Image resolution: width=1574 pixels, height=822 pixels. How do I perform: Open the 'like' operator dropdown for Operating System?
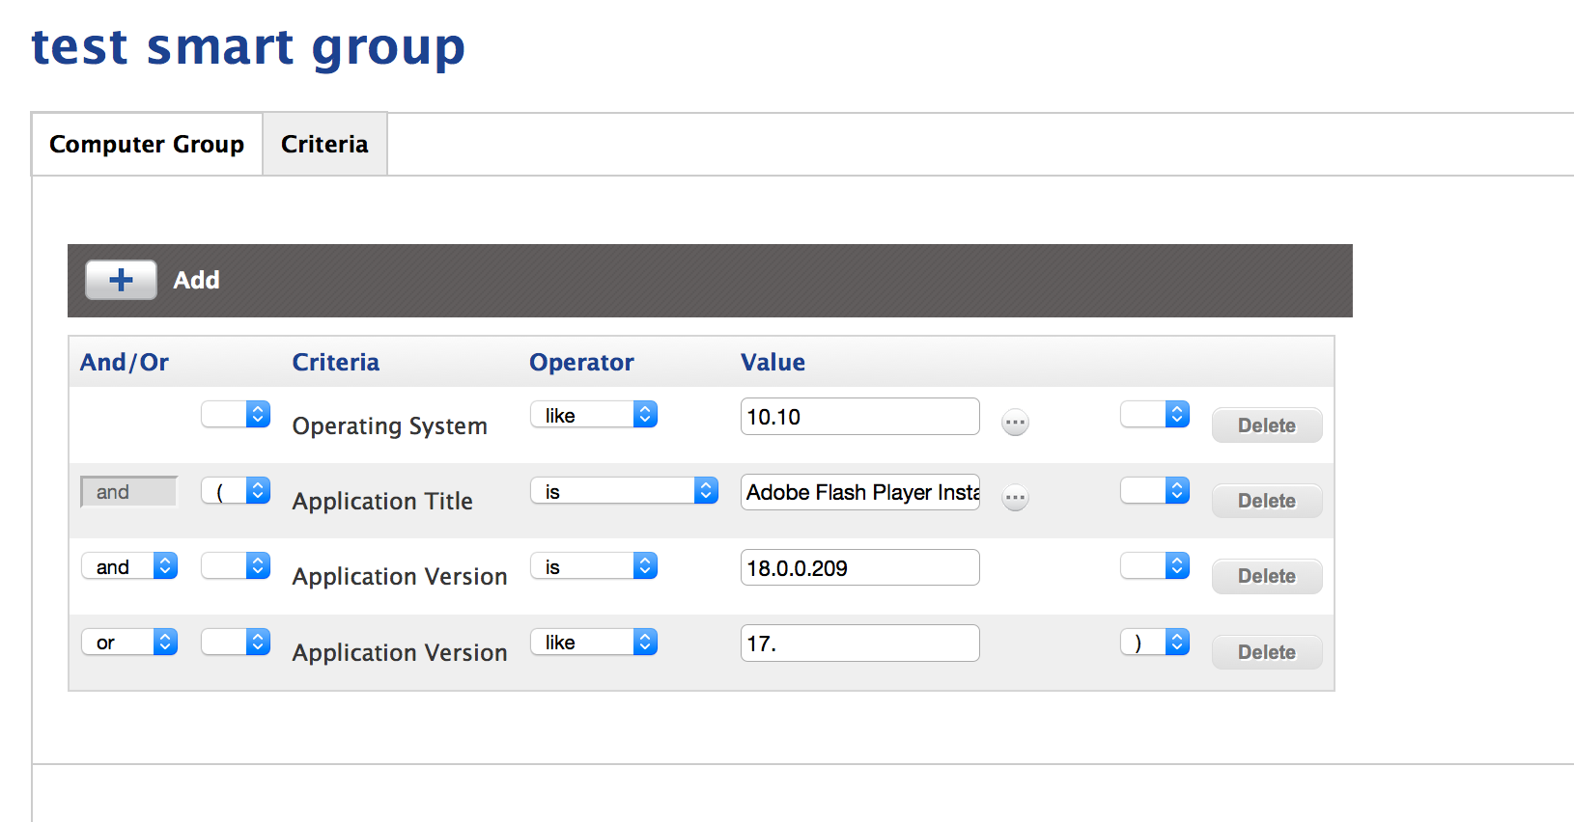pyautogui.click(x=594, y=414)
